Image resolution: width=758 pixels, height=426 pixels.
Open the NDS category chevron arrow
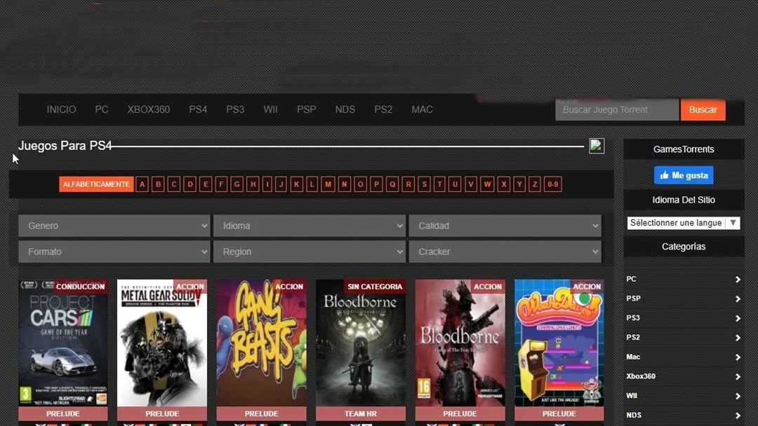pyautogui.click(x=738, y=415)
